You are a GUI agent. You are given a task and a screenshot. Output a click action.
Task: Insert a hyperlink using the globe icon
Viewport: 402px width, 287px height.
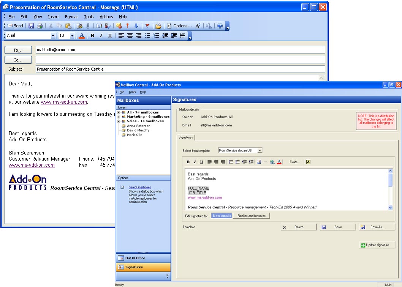click(272, 162)
